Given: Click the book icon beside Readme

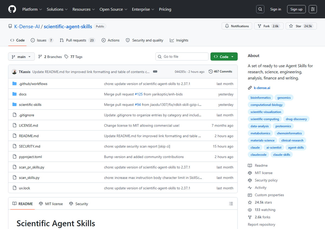Looking at the screenshot, I should click(250, 166).
